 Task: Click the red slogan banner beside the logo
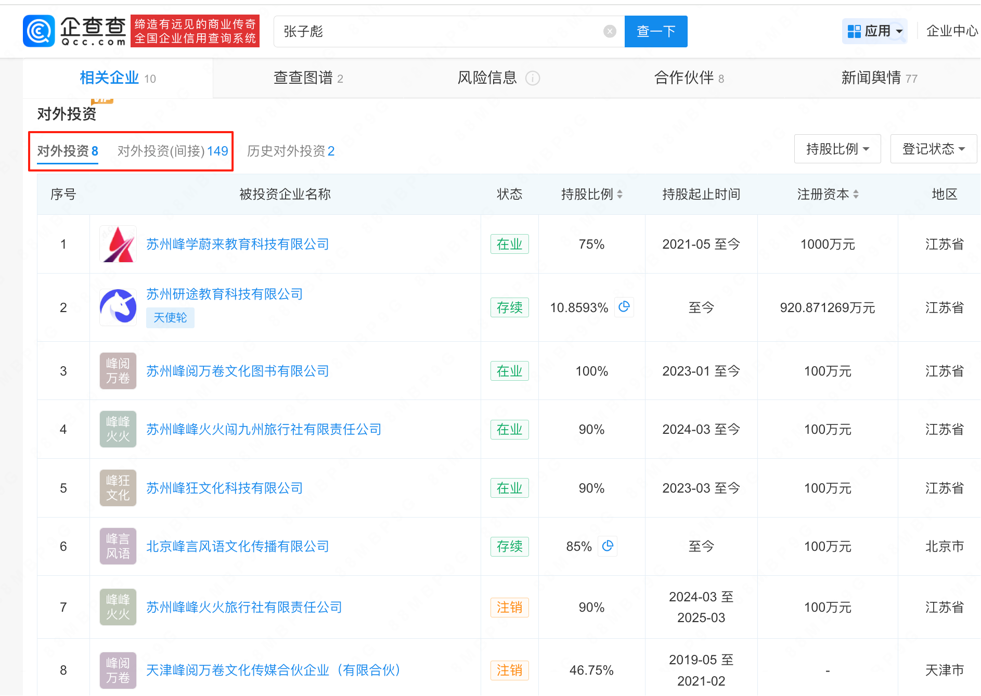pyautogui.click(x=195, y=31)
